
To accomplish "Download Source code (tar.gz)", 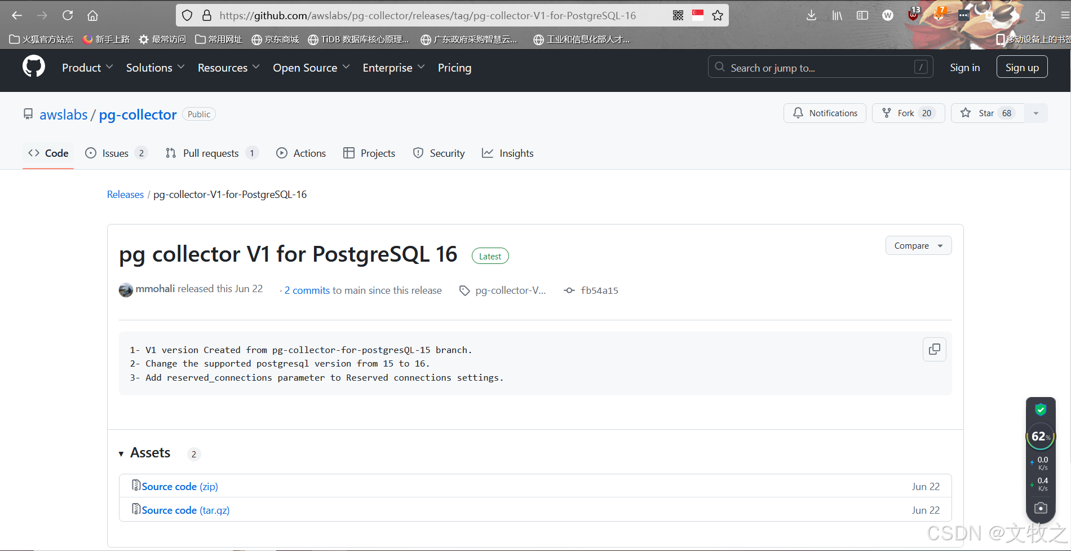I will 185,510.
